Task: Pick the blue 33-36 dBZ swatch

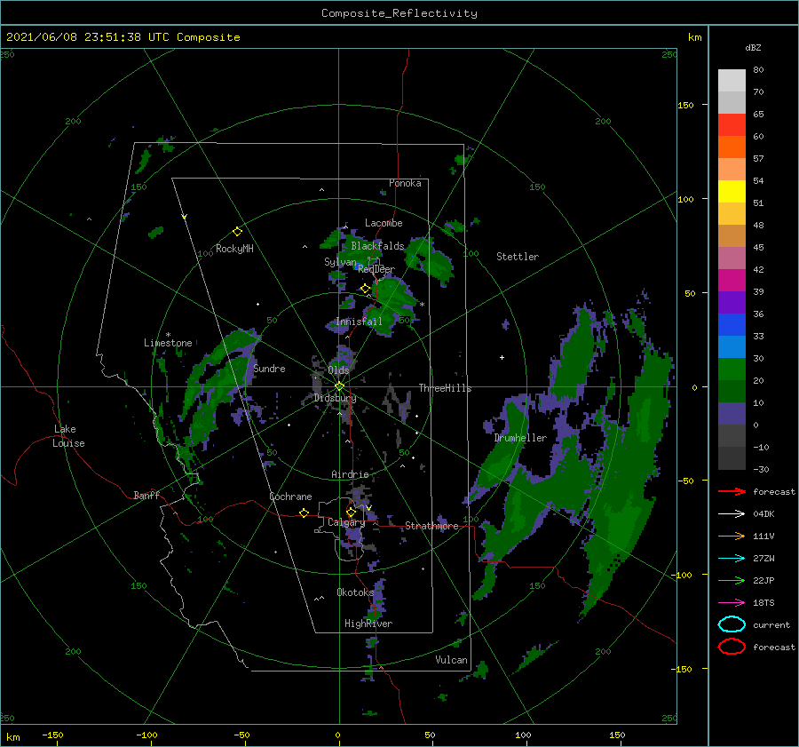Action: (732, 325)
